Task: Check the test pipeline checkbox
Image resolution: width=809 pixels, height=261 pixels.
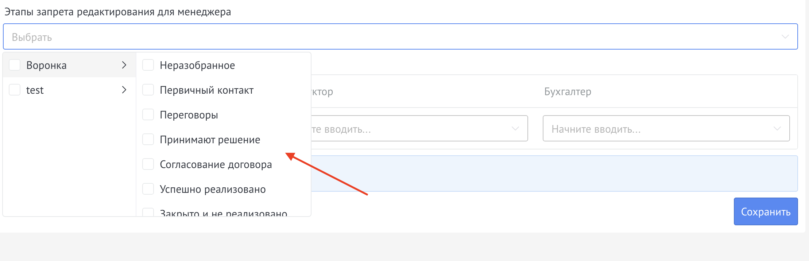Action: point(15,90)
